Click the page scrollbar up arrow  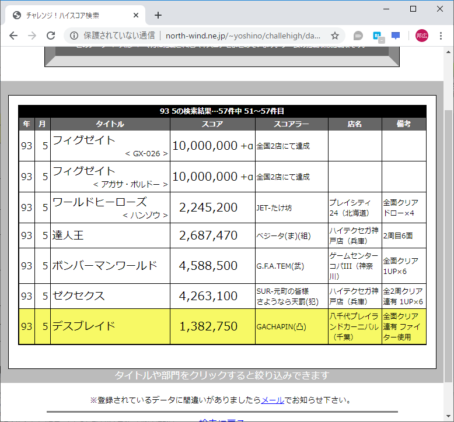(449, 52)
